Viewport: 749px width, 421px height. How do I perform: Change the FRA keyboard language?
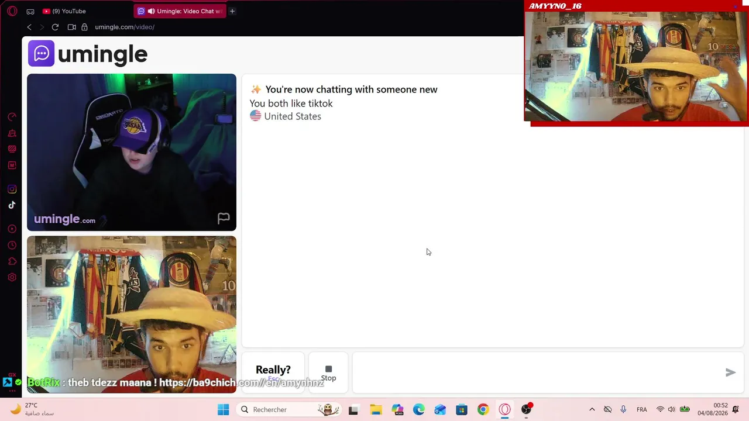(x=642, y=409)
